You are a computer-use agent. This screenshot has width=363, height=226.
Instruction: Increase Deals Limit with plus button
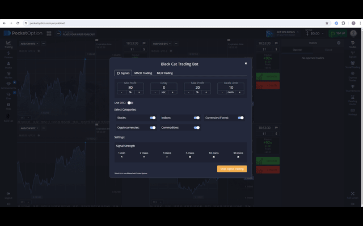[x=239, y=92]
